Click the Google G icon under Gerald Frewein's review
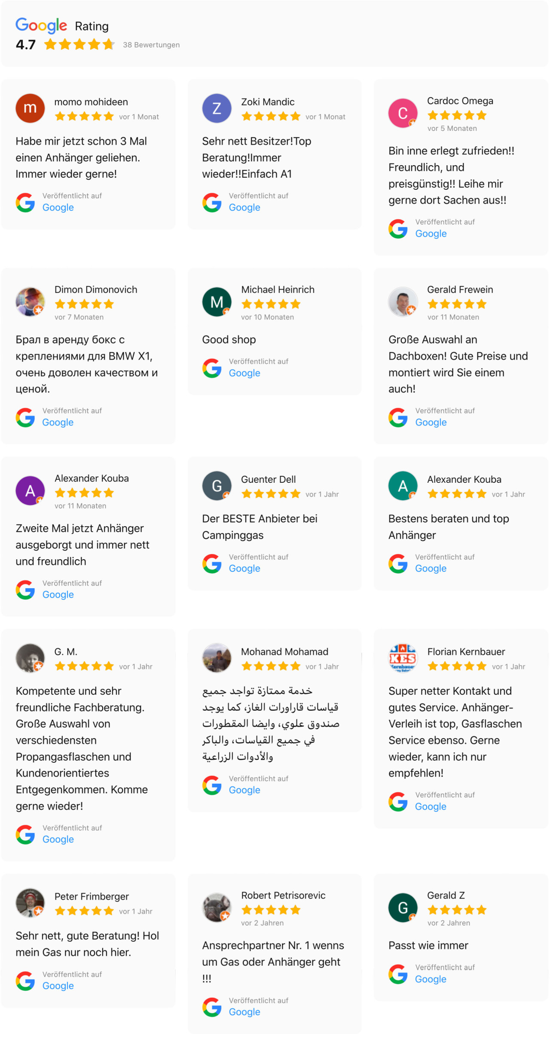Viewport: 550px width, 1042px height. pyautogui.click(x=398, y=416)
